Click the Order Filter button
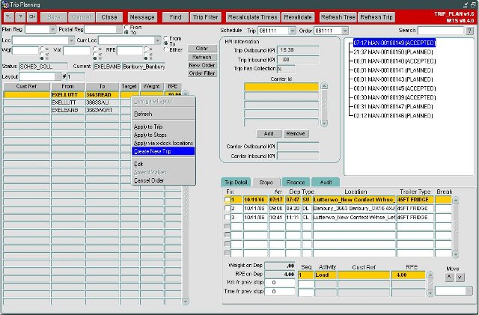The image size is (479, 315). (202, 73)
